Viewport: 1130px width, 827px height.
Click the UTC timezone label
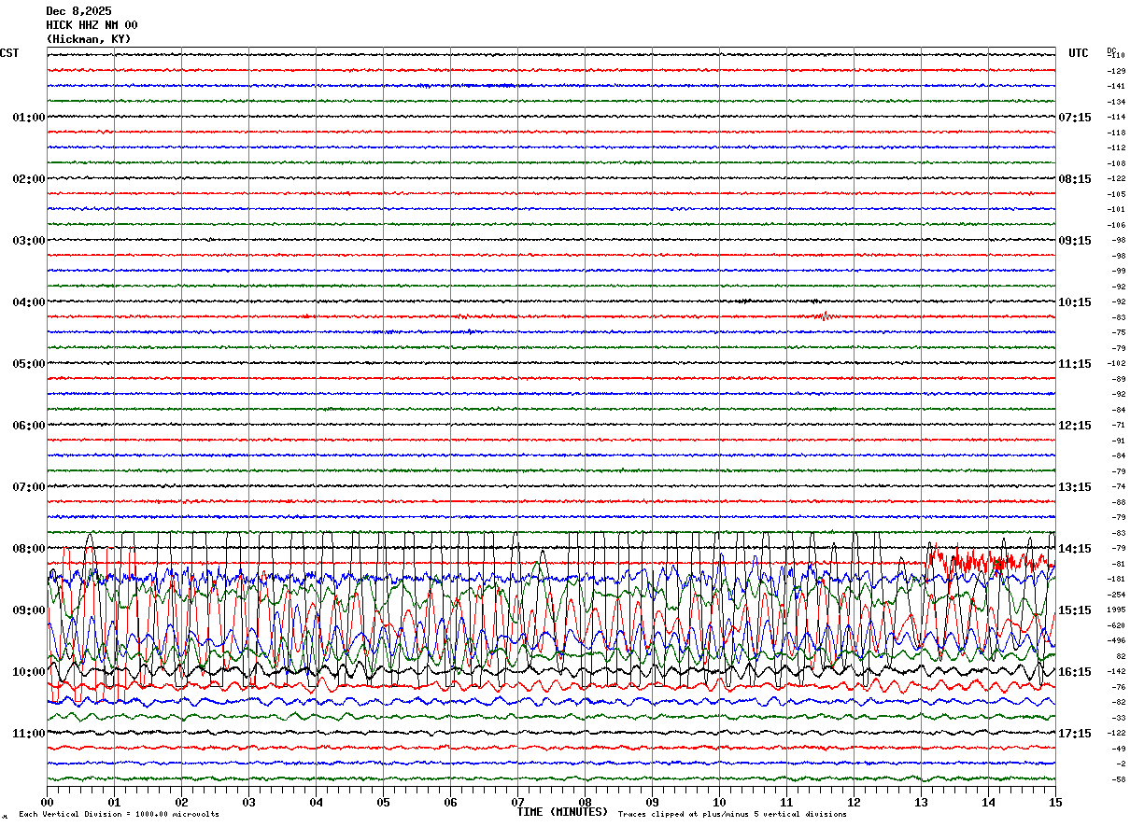tap(1079, 53)
